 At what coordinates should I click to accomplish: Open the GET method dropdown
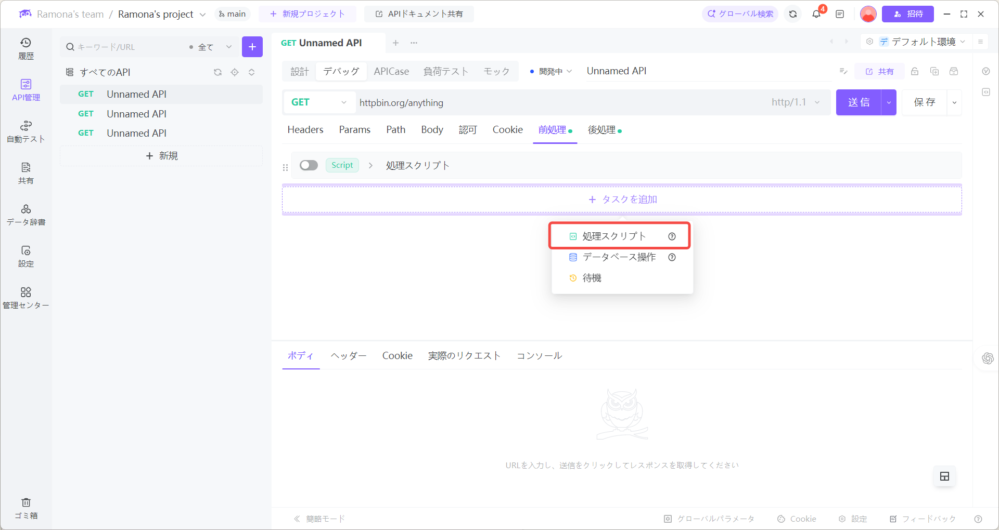point(318,102)
